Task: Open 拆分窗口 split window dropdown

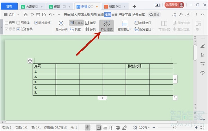Action: (x=144, y=29)
